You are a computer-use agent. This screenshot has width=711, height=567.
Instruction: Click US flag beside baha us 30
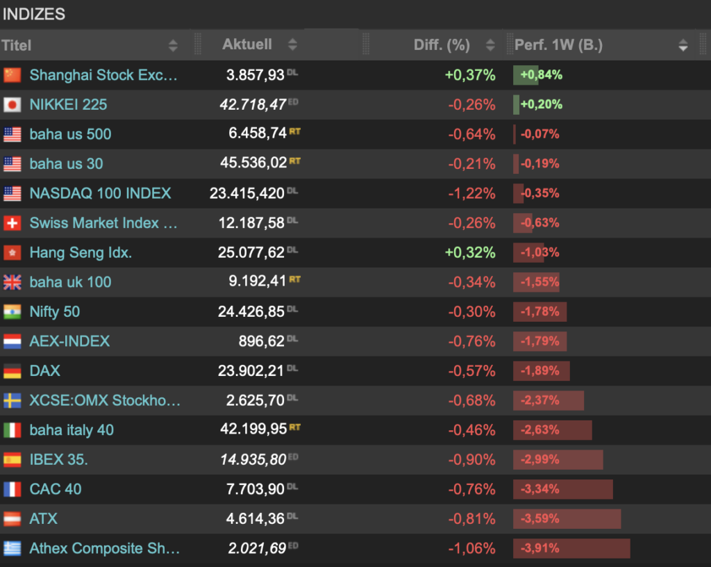[12, 164]
